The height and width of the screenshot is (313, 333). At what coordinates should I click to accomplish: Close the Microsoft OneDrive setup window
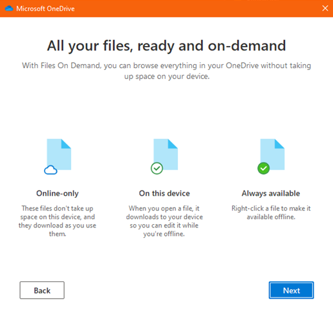325,8
